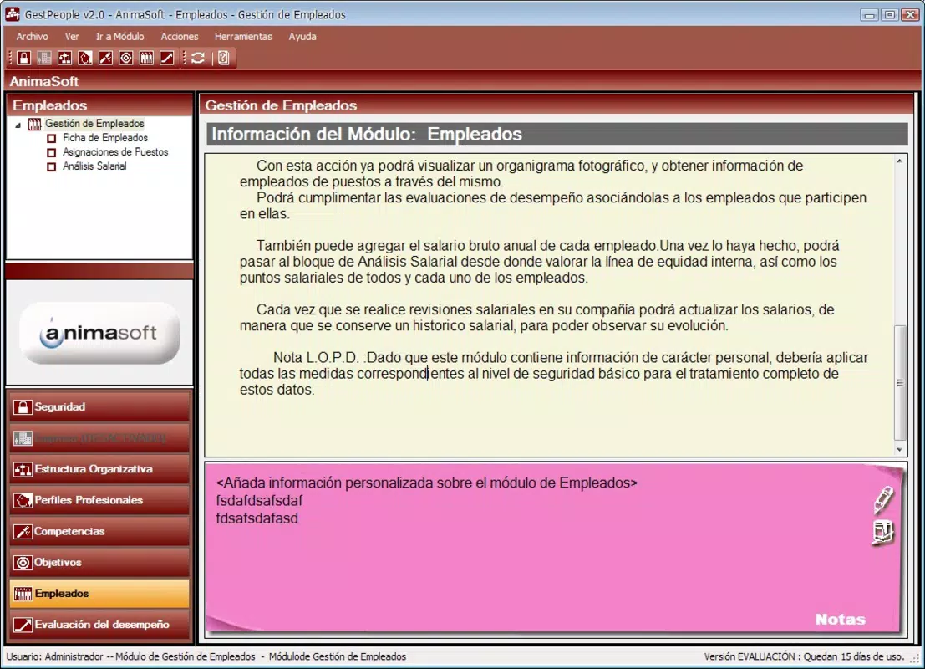Open Organizational Structure toolbar icon
This screenshot has width=925, height=669.
point(65,58)
